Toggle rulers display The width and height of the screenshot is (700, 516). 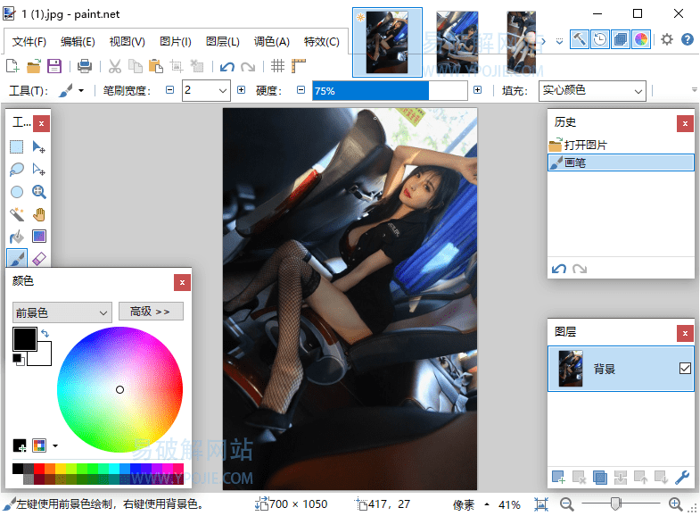[299, 66]
